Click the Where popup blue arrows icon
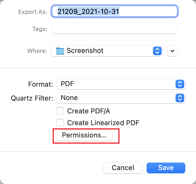196x184 pixels. coord(157,51)
